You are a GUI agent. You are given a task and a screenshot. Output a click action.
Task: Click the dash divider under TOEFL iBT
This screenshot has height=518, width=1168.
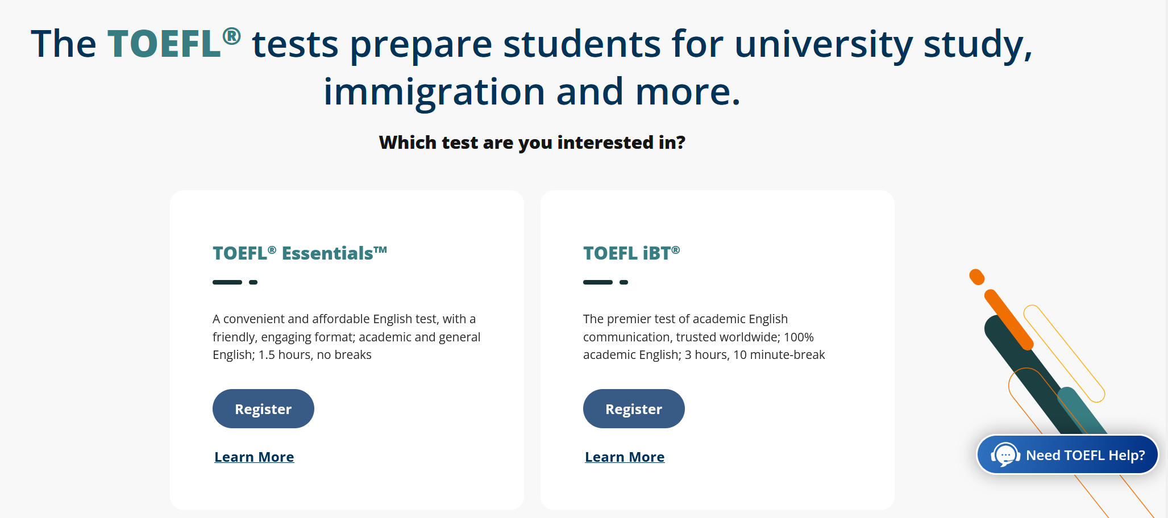tap(605, 282)
